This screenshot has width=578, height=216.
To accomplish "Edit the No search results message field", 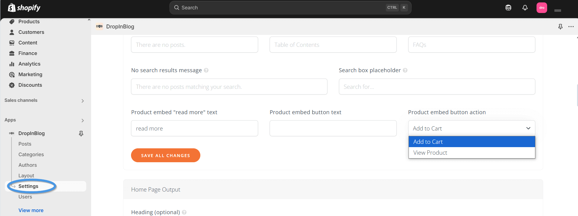I will click(229, 87).
